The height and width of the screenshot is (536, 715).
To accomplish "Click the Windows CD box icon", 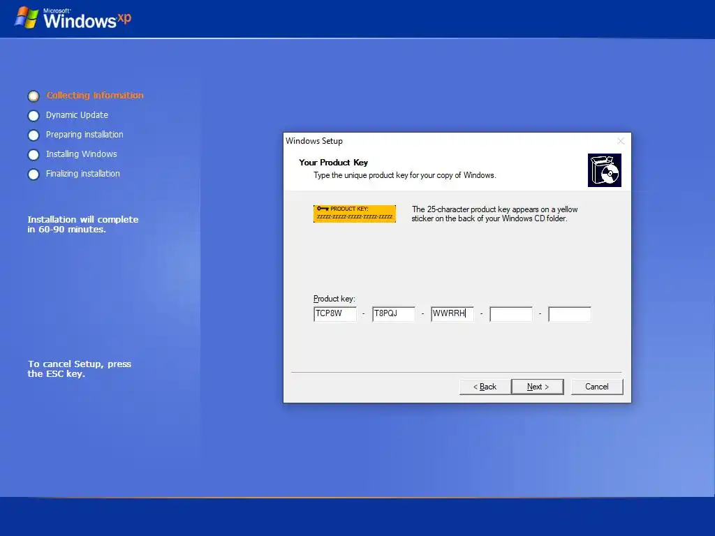I will [x=605, y=170].
